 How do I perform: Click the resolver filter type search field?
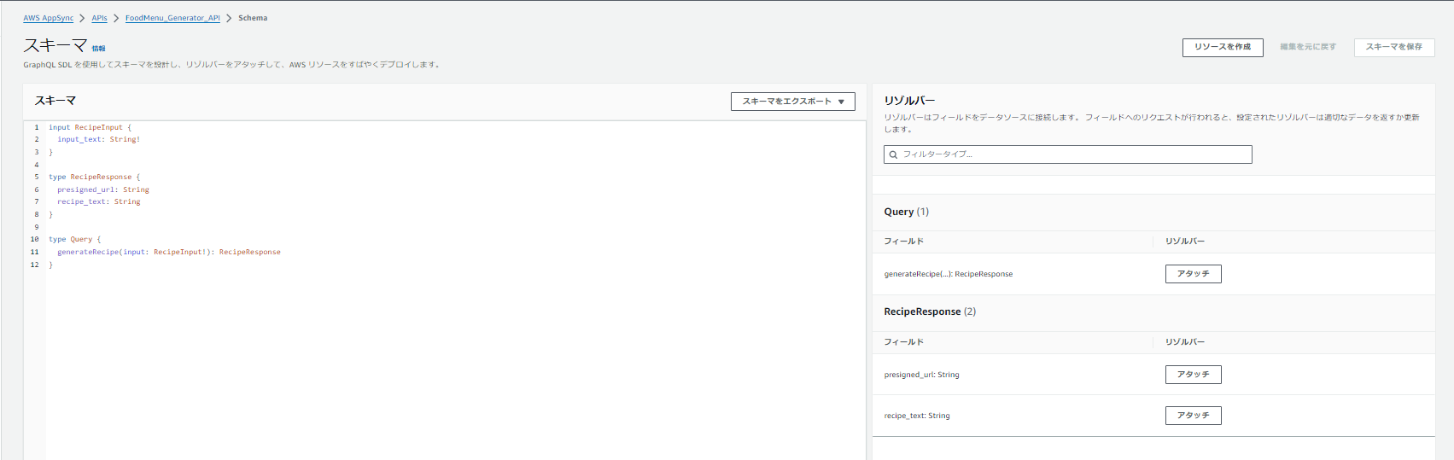tap(1067, 154)
